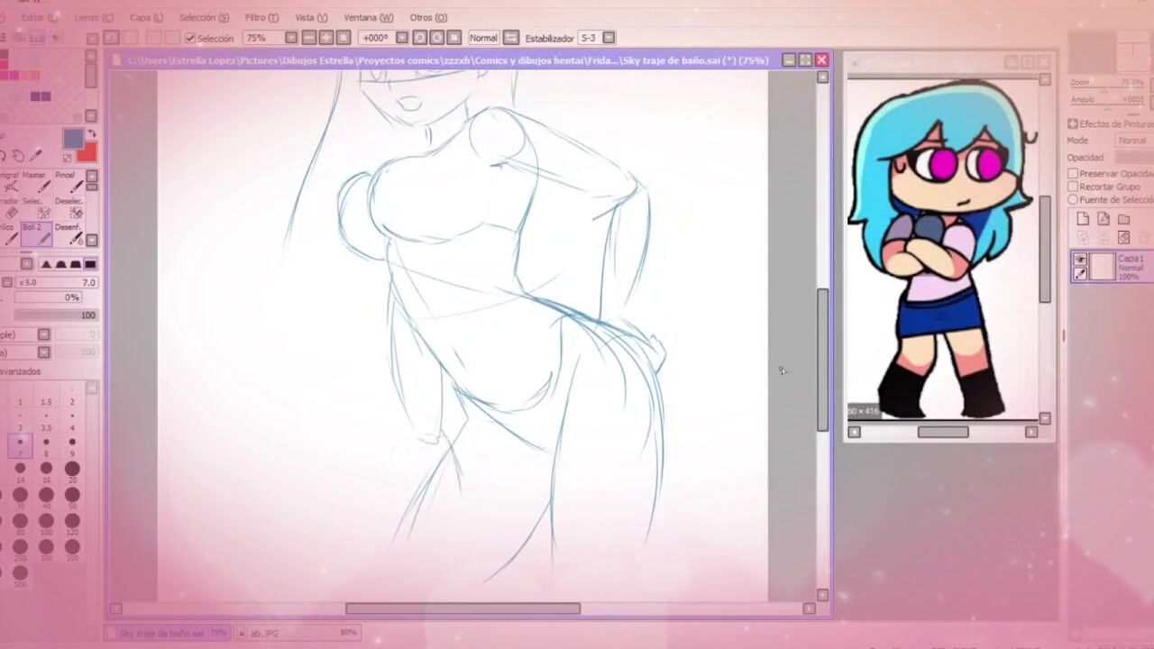The image size is (1154, 649).
Task: Open the Filtro menu
Action: [261, 17]
